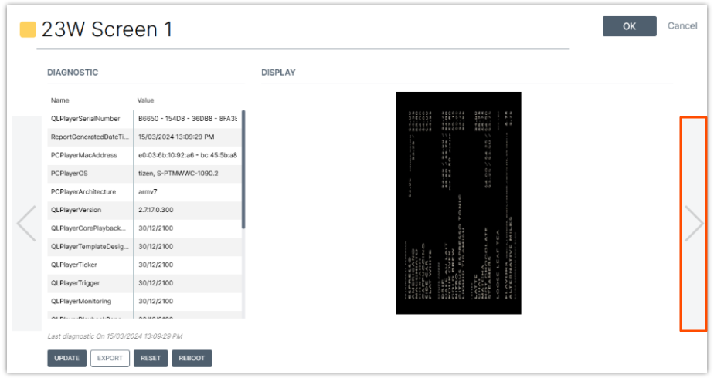714x378 pixels.
Task: Select the QLPlayerMonitoring row
Action: click(143, 301)
